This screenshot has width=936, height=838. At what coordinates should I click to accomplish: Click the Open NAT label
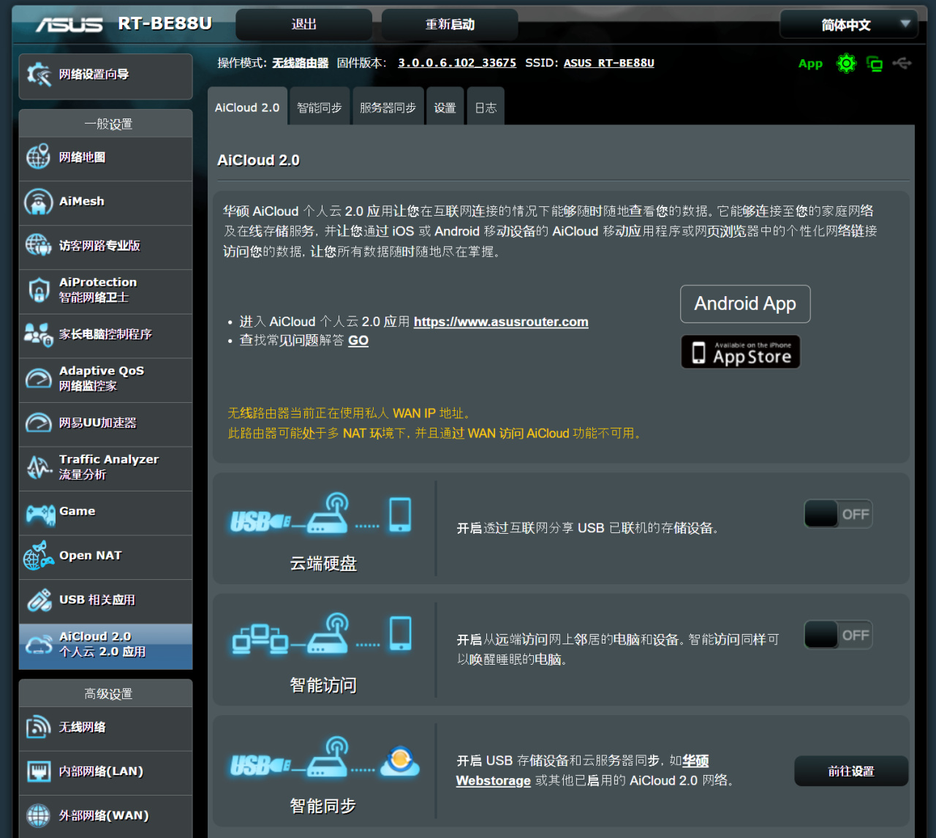91,556
